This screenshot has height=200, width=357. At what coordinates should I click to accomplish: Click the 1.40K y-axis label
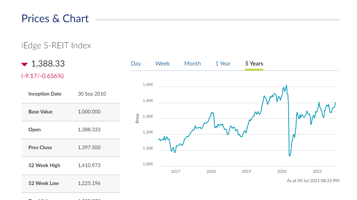[x=148, y=101]
